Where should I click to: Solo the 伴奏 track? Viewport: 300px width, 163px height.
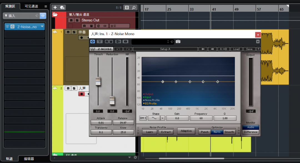point(74,32)
